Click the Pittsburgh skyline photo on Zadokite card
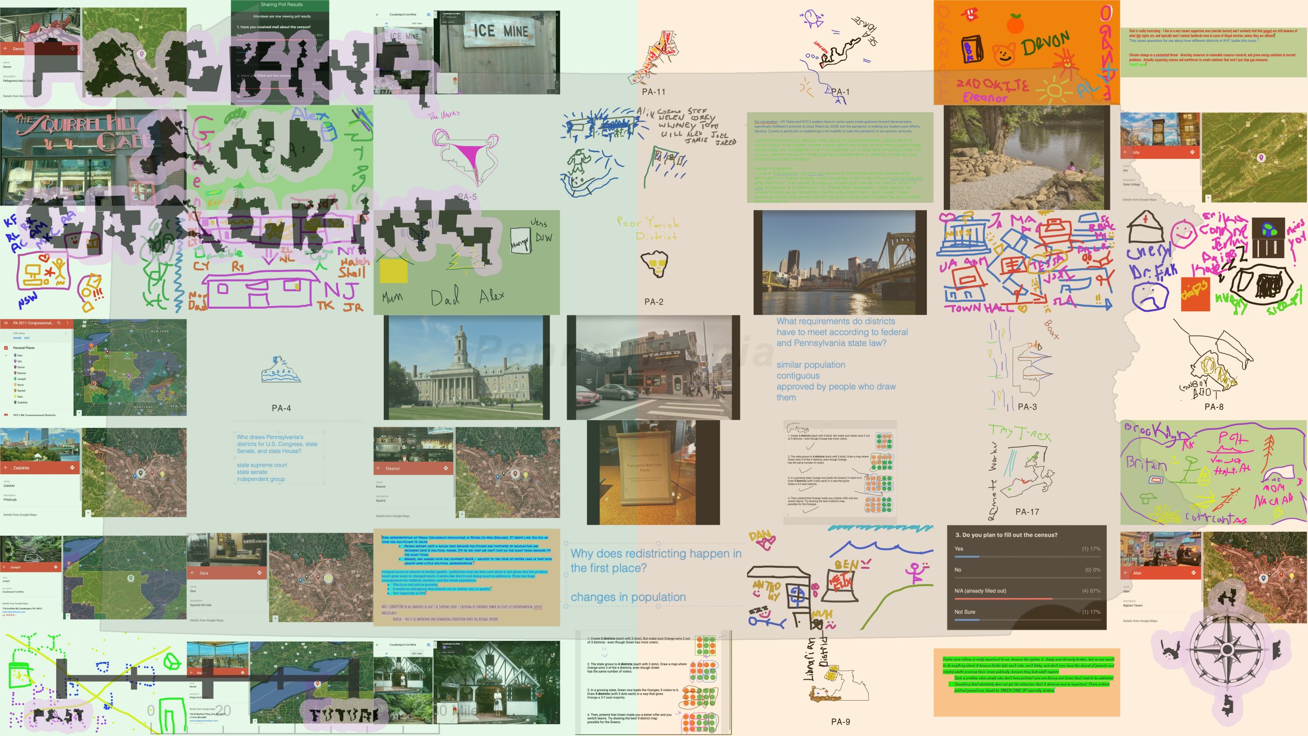The height and width of the screenshot is (736, 1308). pyautogui.click(x=40, y=445)
